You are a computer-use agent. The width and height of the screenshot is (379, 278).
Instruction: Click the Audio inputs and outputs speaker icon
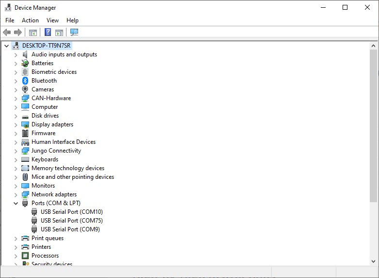(x=25, y=54)
